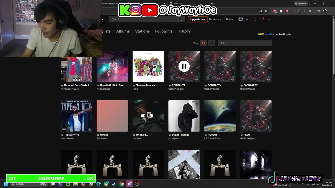This screenshot has height=188, width=335.
Task: Open Nino Breeze artist link
Action: pos(68,138)
